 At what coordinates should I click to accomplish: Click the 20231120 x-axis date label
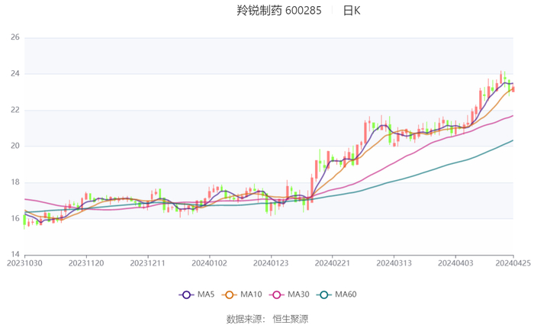tap(86, 263)
